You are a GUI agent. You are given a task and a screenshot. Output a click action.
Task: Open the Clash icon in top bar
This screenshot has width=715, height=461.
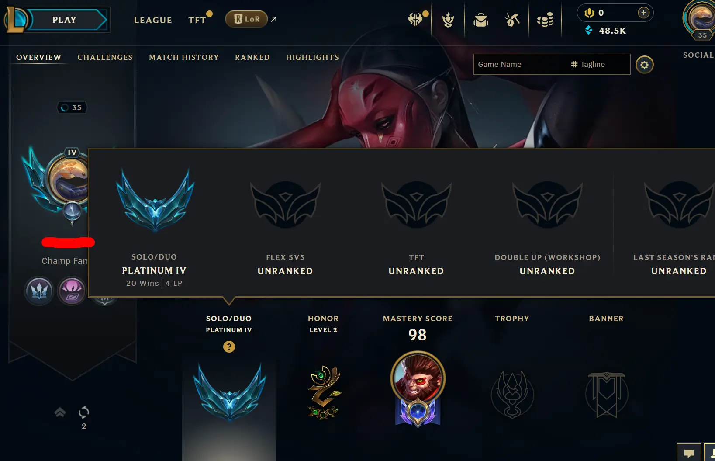click(415, 20)
